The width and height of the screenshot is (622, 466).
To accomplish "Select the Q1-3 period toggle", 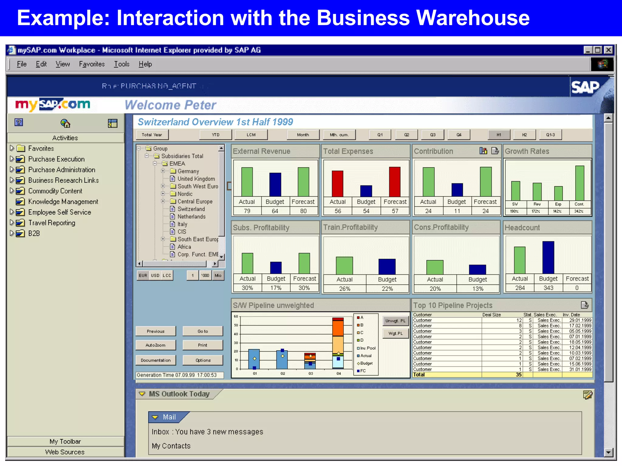I will click(x=551, y=135).
